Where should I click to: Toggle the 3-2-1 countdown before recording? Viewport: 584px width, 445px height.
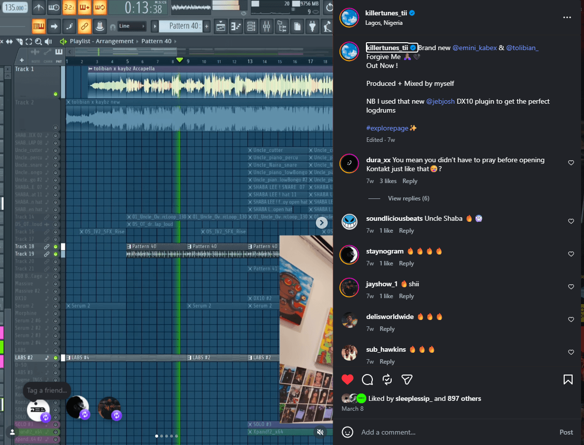69,7
